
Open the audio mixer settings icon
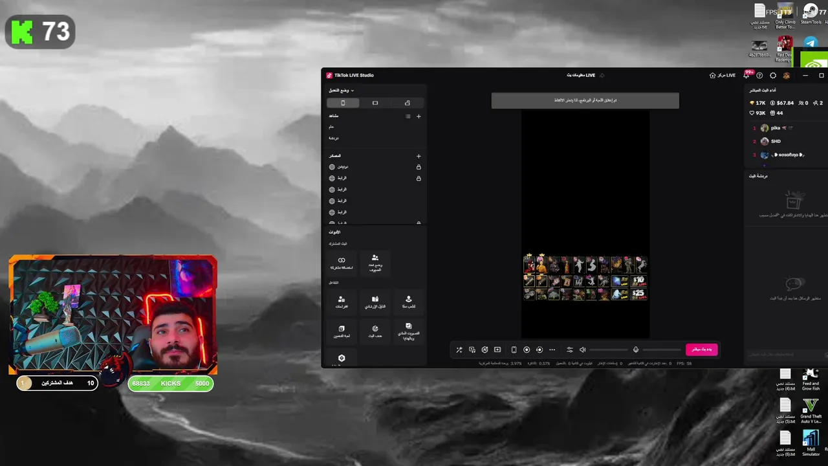click(570, 349)
